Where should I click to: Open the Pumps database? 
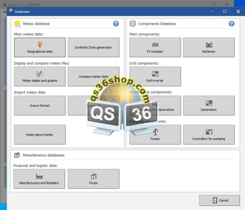coord(155,135)
